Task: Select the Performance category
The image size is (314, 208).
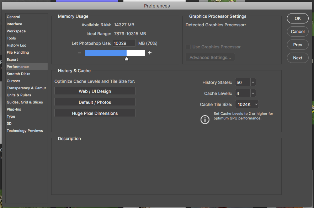Action: point(27,66)
